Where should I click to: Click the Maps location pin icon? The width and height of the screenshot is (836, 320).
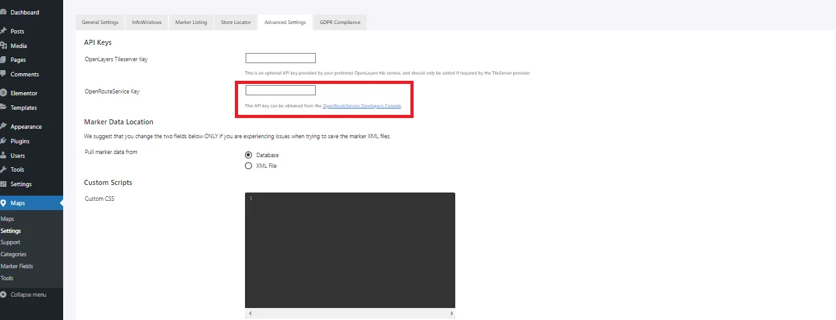tap(4, 203)
